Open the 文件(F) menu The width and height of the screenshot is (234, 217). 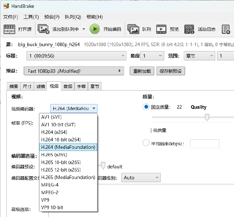point(11,17)
